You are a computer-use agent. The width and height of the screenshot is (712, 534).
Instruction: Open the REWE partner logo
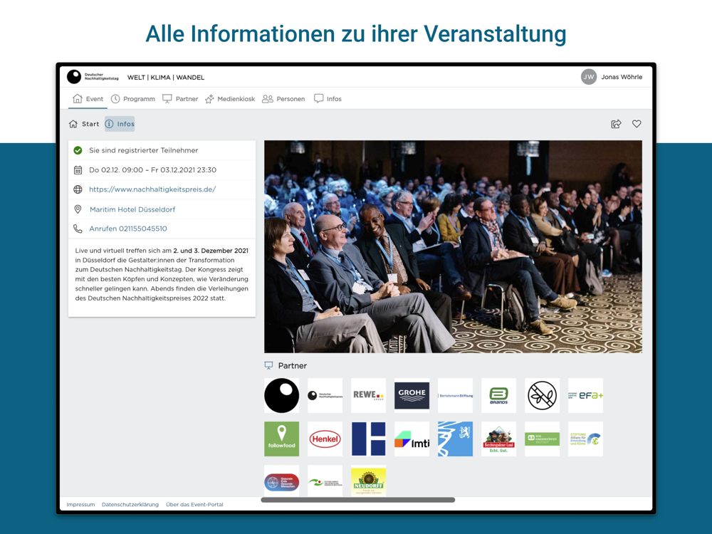point(369,395)
